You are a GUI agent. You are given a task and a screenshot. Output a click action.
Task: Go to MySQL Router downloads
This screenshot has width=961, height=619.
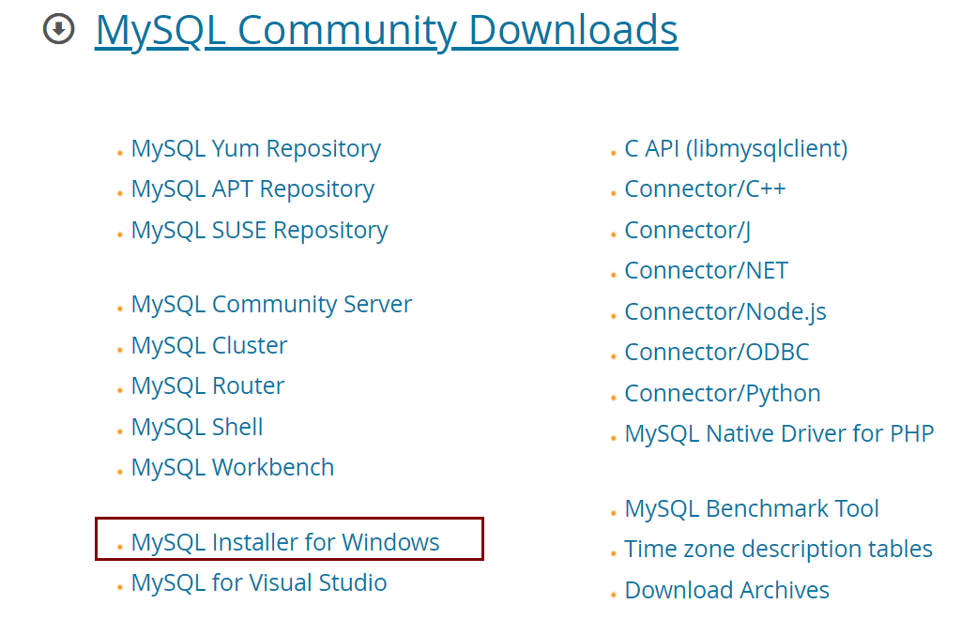click(206, 385)
